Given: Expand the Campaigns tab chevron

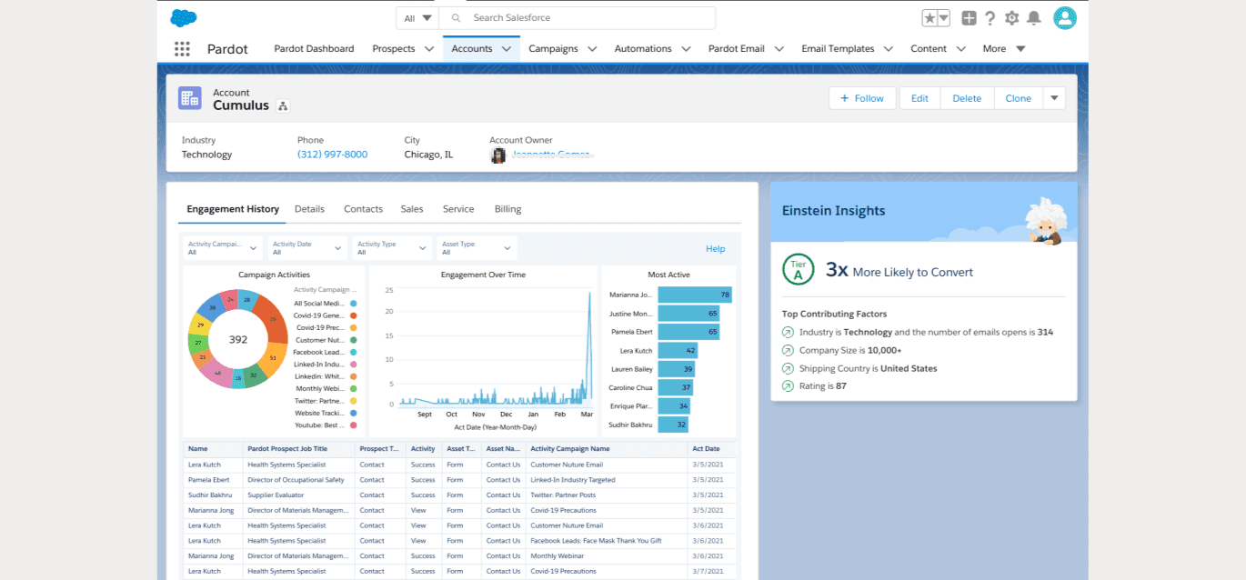Looking at the screenshot, I should 592,49.
